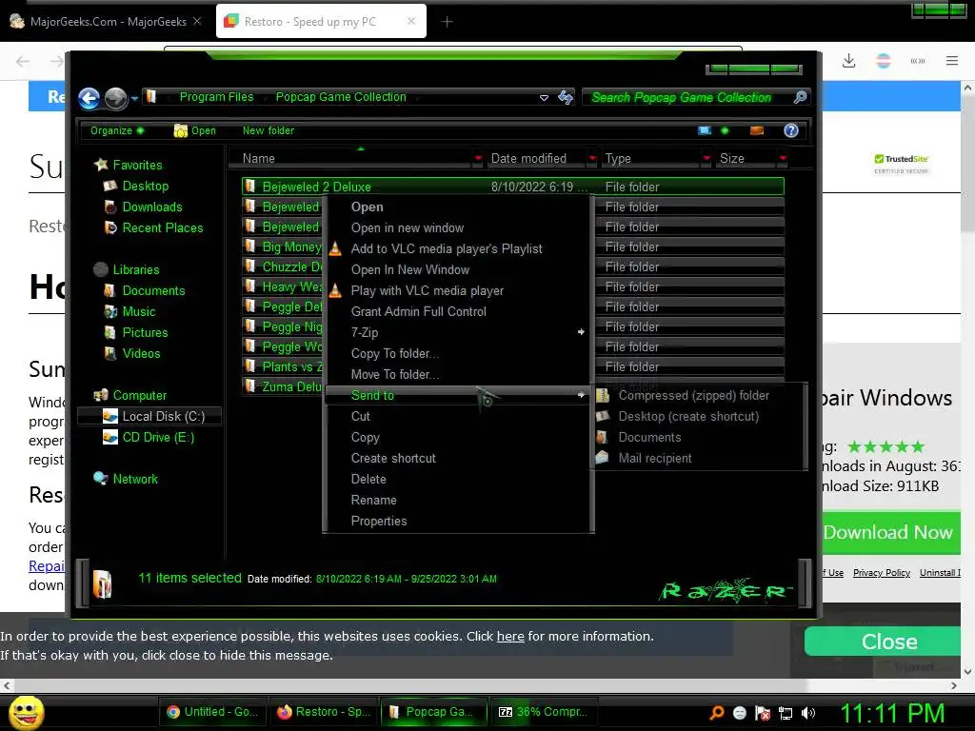The width and height of the screenshot is (975, 731).
Task: Click the Local Disk (C:) drive icon
Action: coord(110,417)
